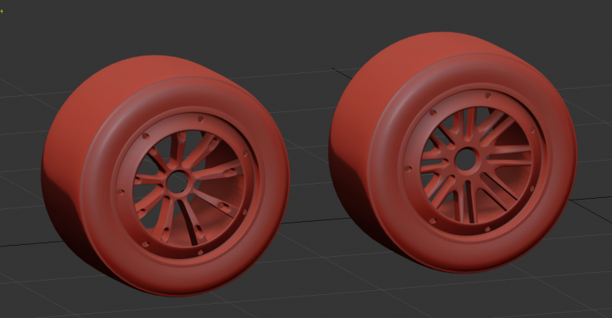Click the right wheel's center hub hole
This screenshot has height=318, width=612.
point(464,159)
